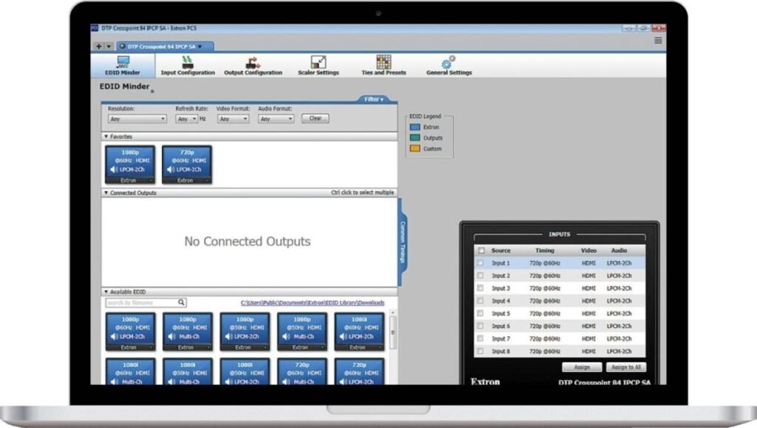Viewport: 757px width, 428px height.
Task: Expand the Common Timings side tab
Action: pos(402,242)
